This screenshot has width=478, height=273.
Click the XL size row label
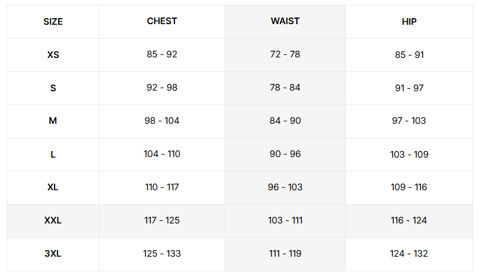pyautogui.click(x=53, y=187)
